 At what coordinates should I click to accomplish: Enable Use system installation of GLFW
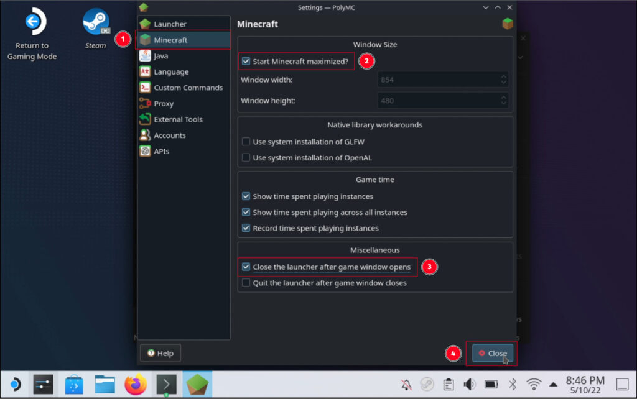pyautogui.click(x=246, y=142)
